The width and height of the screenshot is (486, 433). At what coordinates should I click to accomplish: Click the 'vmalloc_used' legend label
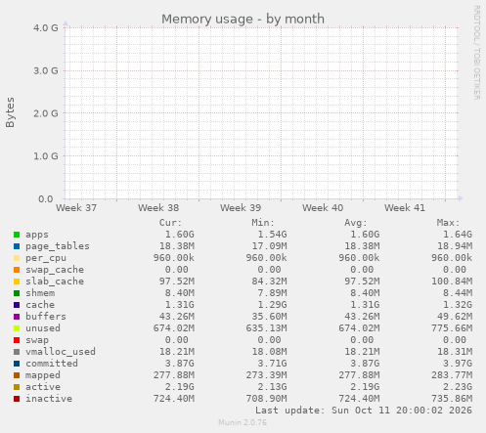[x=61, y=352]
